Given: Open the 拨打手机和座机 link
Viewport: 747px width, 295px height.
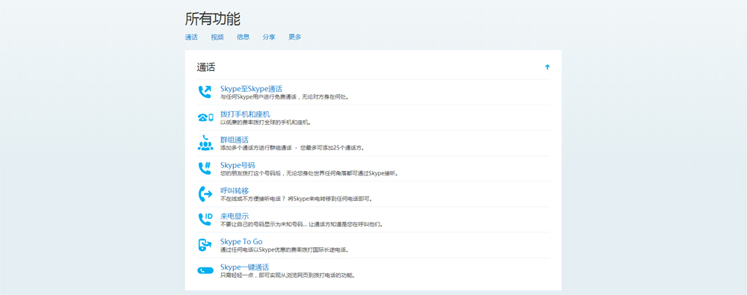Looking at the screenshot, I should pyautogui.click(x=245, y=114).
